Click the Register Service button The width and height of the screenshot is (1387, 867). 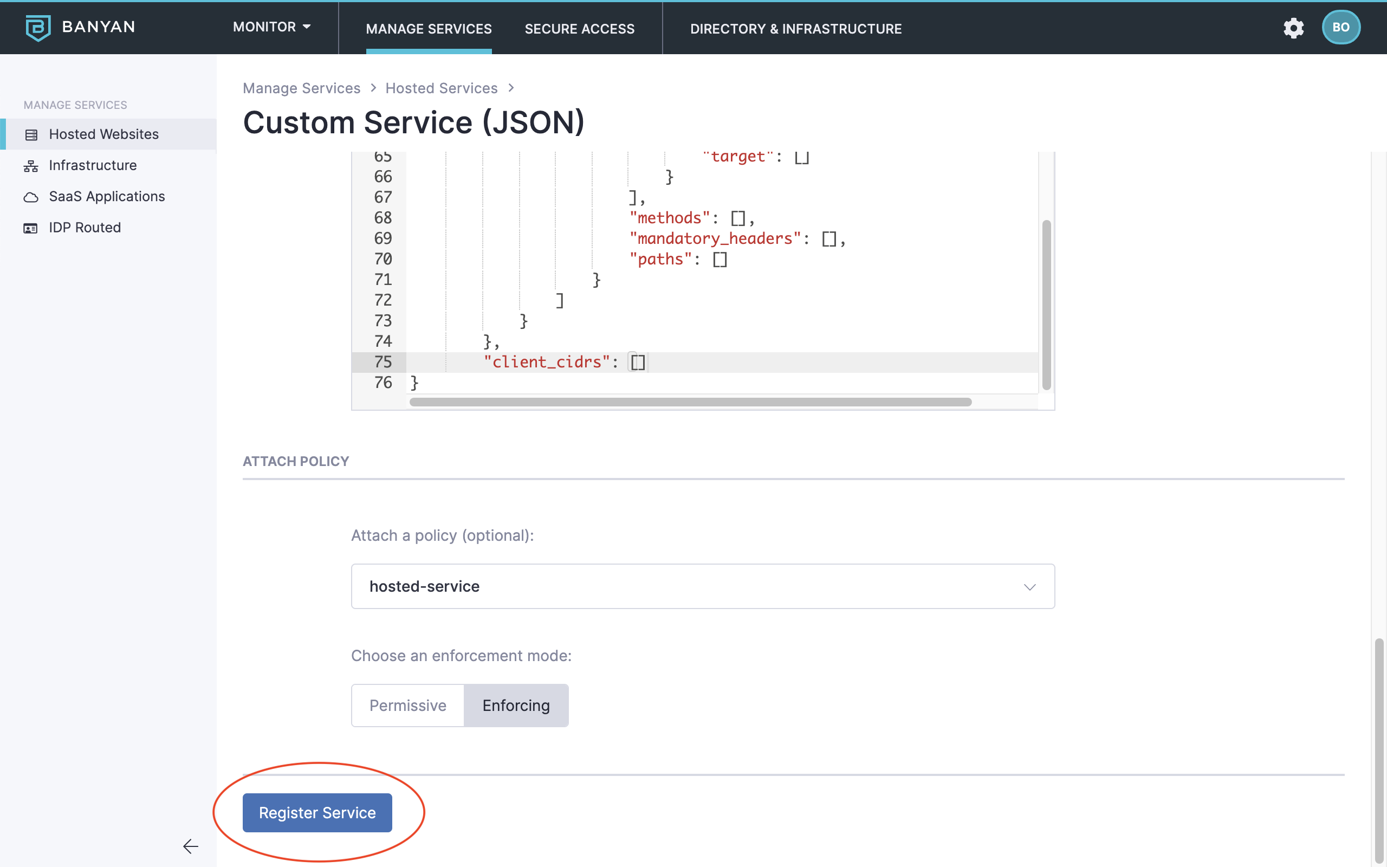click(x=317, y=812)
